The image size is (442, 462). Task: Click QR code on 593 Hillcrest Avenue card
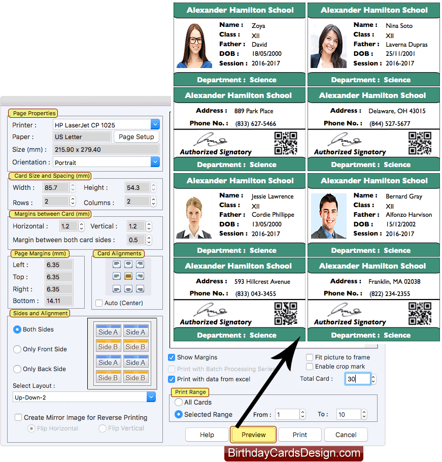click(286, 314)
